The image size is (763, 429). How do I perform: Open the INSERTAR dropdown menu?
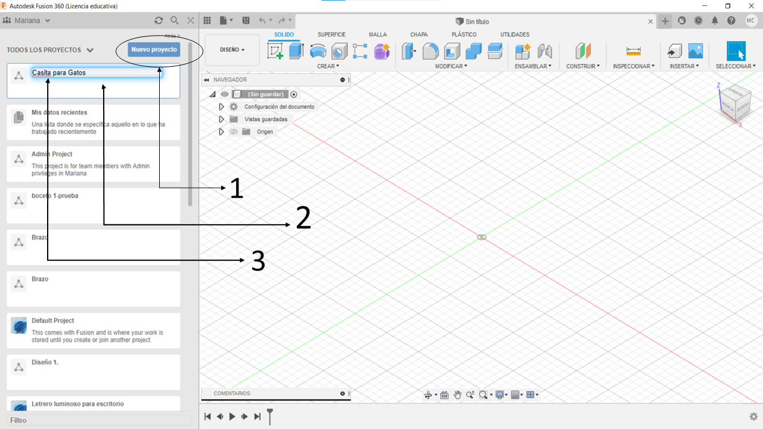coord(685,66)
